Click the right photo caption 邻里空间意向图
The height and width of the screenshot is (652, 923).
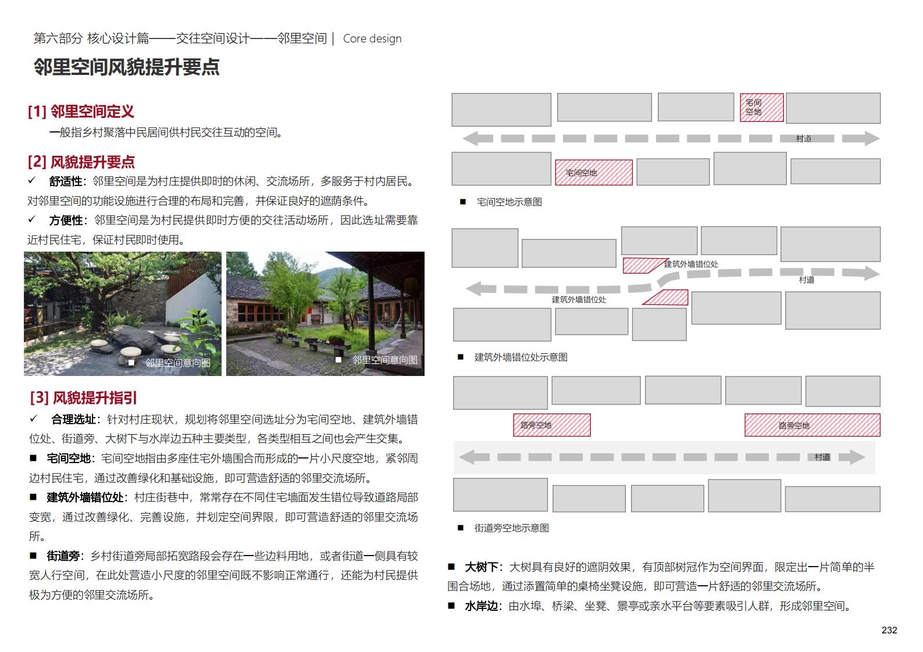coord(385,360)
